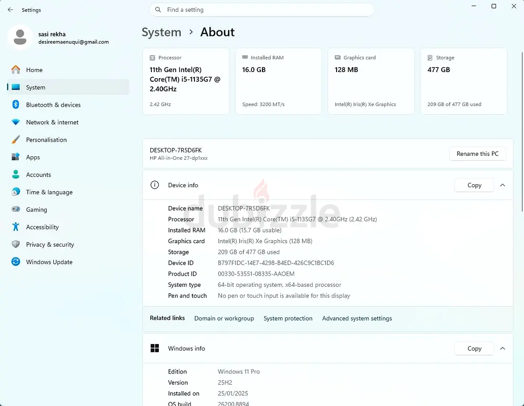
Task: Click the Bluetooth icon in sidebar
Action: pos(16,105)
